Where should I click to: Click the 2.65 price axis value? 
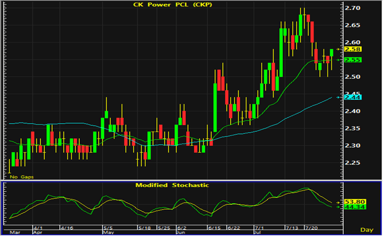[x=352, y=25]
